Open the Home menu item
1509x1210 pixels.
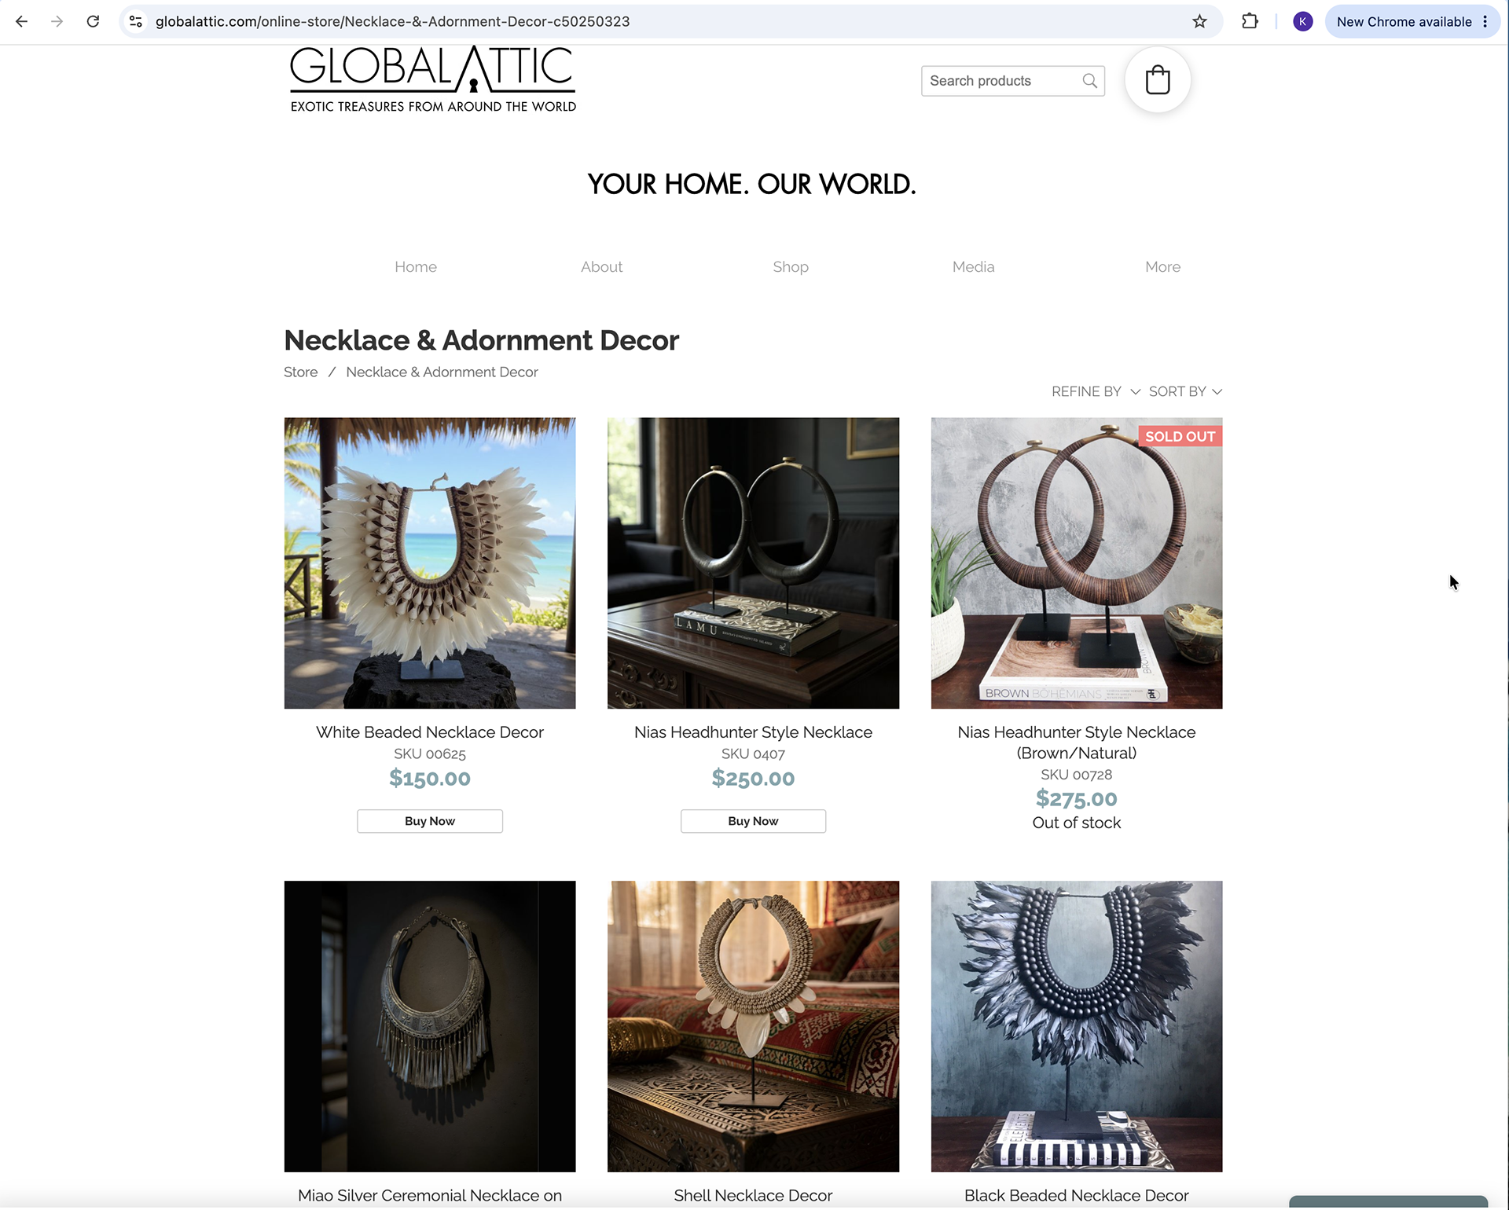(x=416, y=267)
